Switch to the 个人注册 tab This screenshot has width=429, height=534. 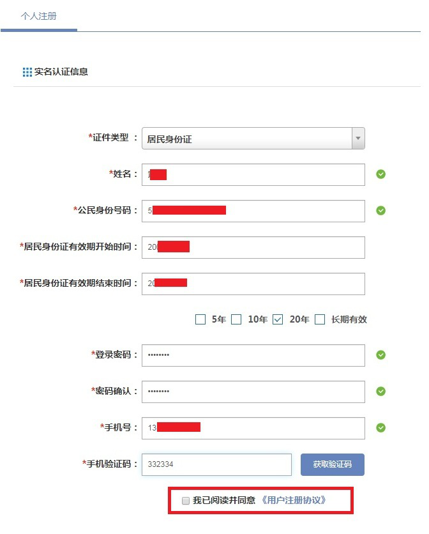[x=38, y=16]
